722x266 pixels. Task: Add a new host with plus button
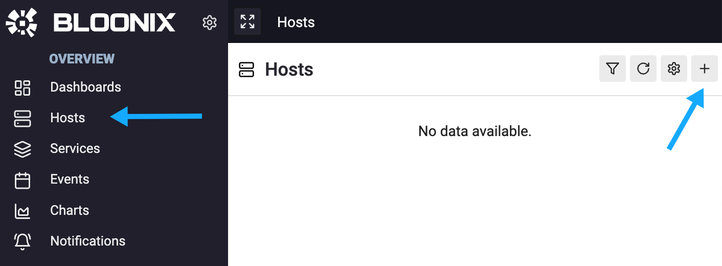click(705, 69)
